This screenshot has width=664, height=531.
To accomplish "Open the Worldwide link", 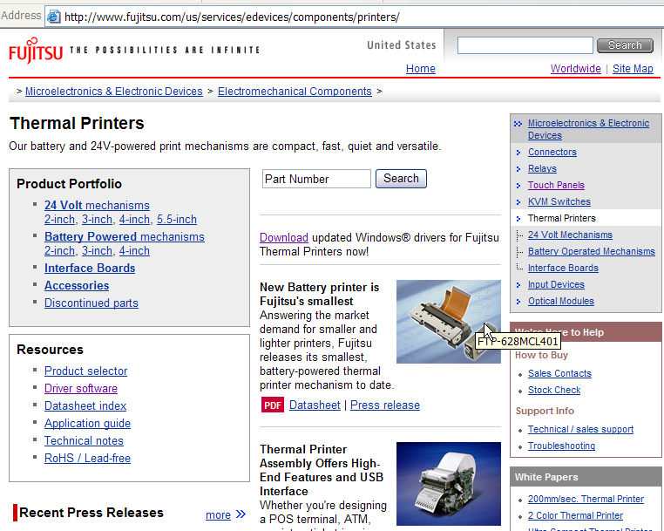I will pyautogui.click(x=575, y=69).
